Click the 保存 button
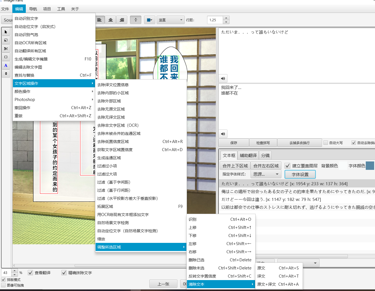This screenshot has height=291, width=375. [x=234, y=143]
